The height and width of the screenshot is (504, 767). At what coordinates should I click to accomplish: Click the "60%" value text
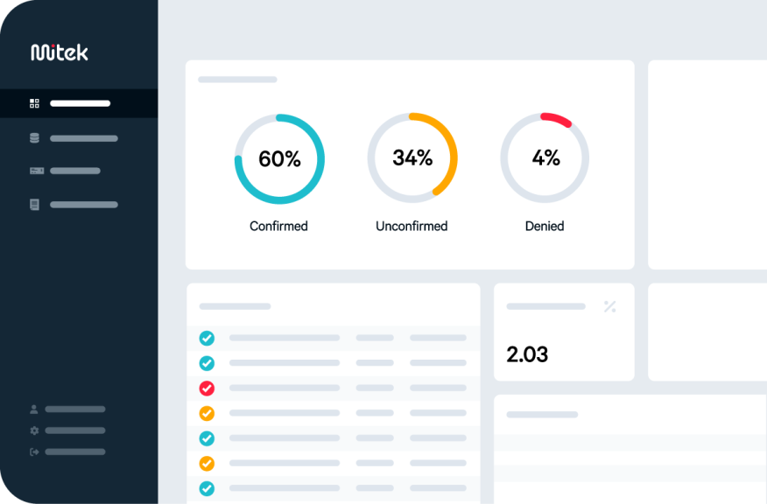[x=279, y=159]
